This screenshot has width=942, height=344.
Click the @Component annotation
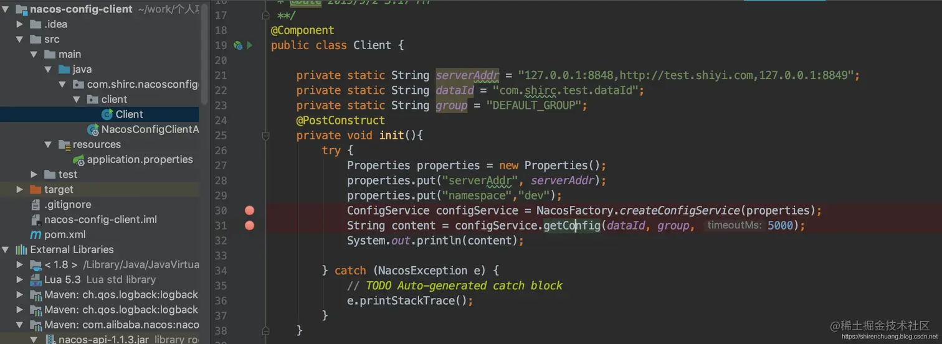(x=302, y=30)
